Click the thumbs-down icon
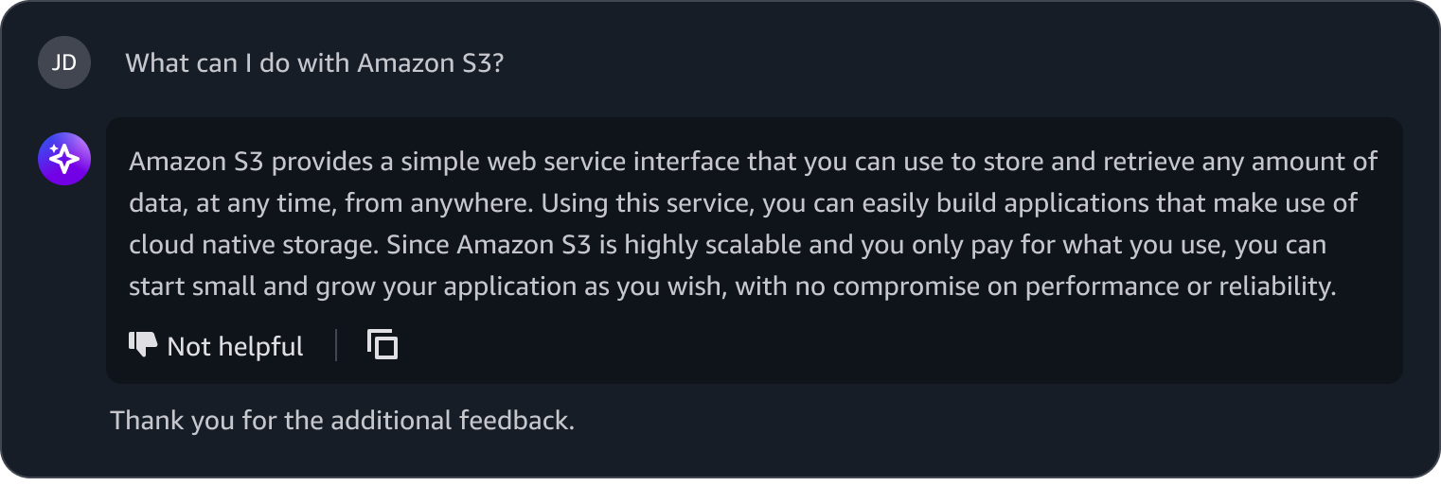Viewport: 1441px width, 486px height. click(x=142, y=345)
